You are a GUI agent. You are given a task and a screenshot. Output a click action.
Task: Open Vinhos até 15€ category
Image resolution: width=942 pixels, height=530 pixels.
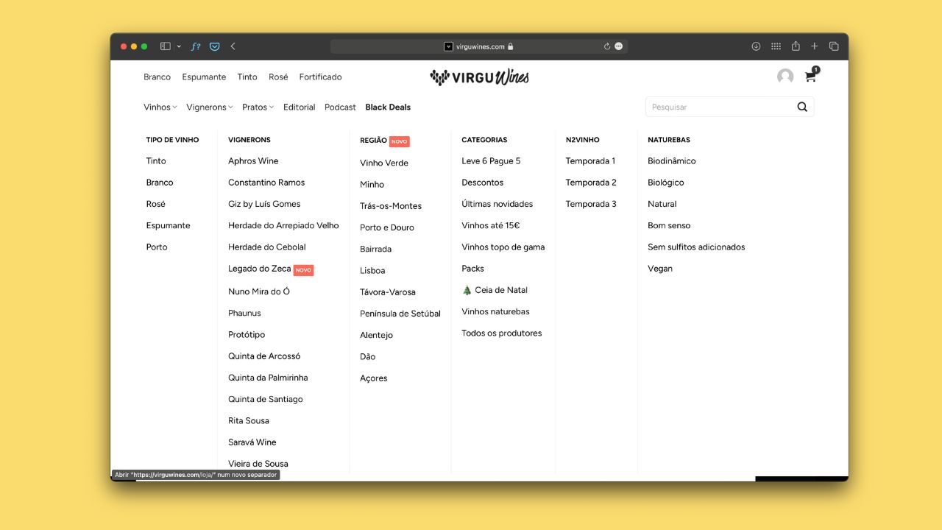[x=491, y=225]
